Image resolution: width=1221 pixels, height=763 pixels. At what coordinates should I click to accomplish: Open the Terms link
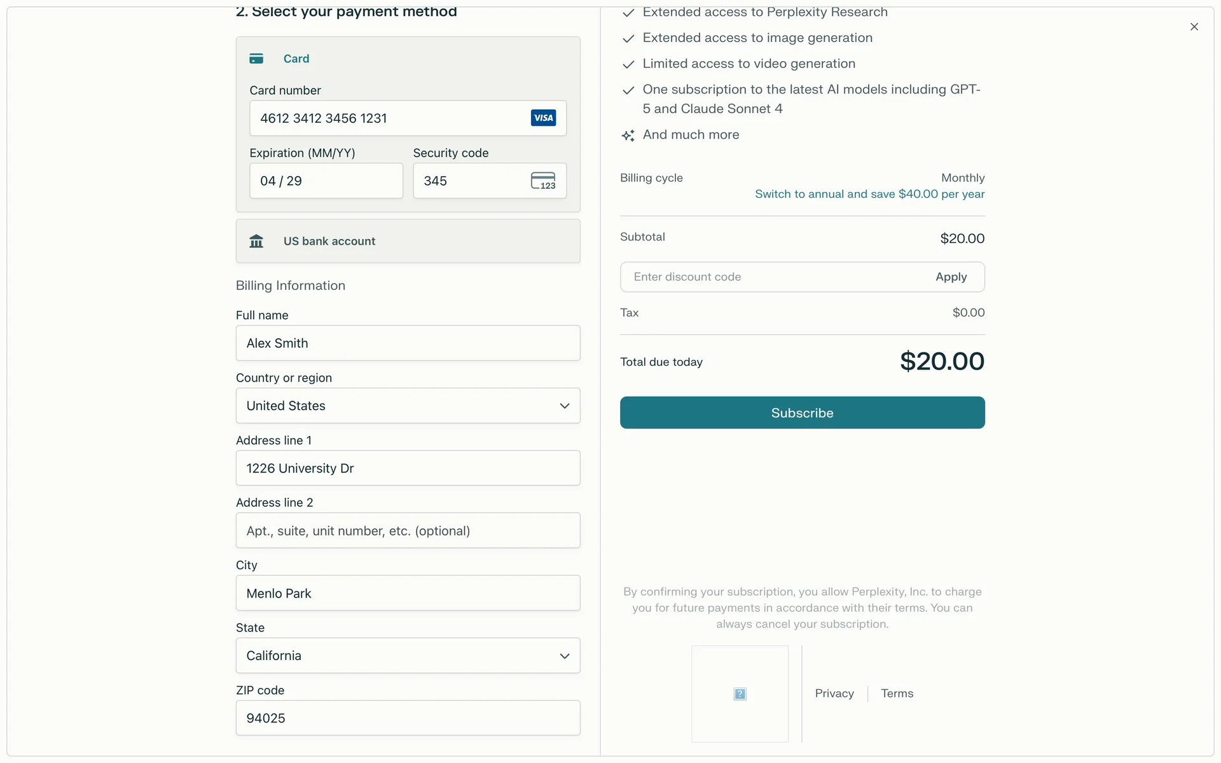click(x=897, y=694)
